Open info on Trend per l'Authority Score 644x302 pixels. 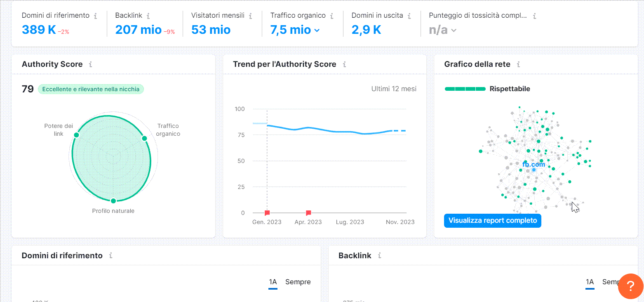point(346,64)
